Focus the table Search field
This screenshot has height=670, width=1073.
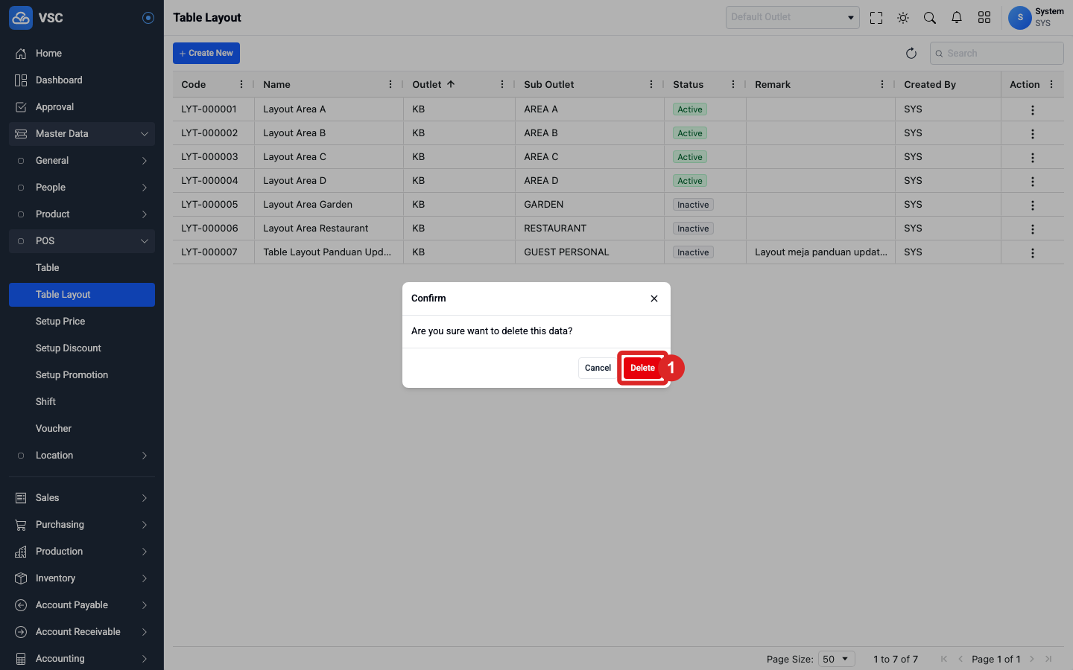pyautogui.click(x=997, y=53)
